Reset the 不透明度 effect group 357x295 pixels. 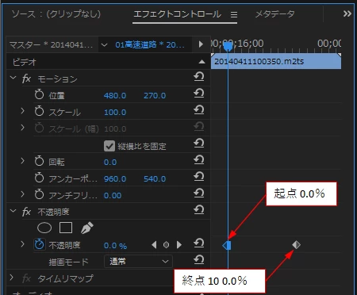coord(198,210)
